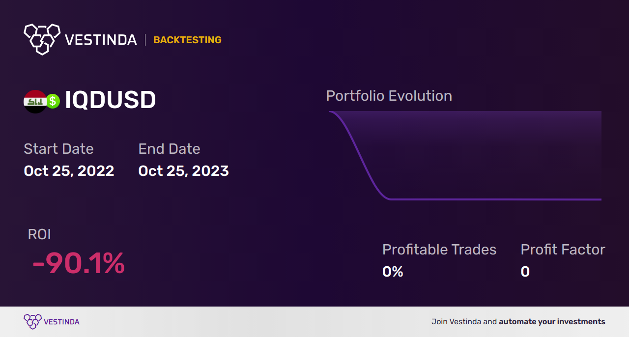
Task: Click the Profit Factor label
Action: pyautogui.click(x=563, y=250)
